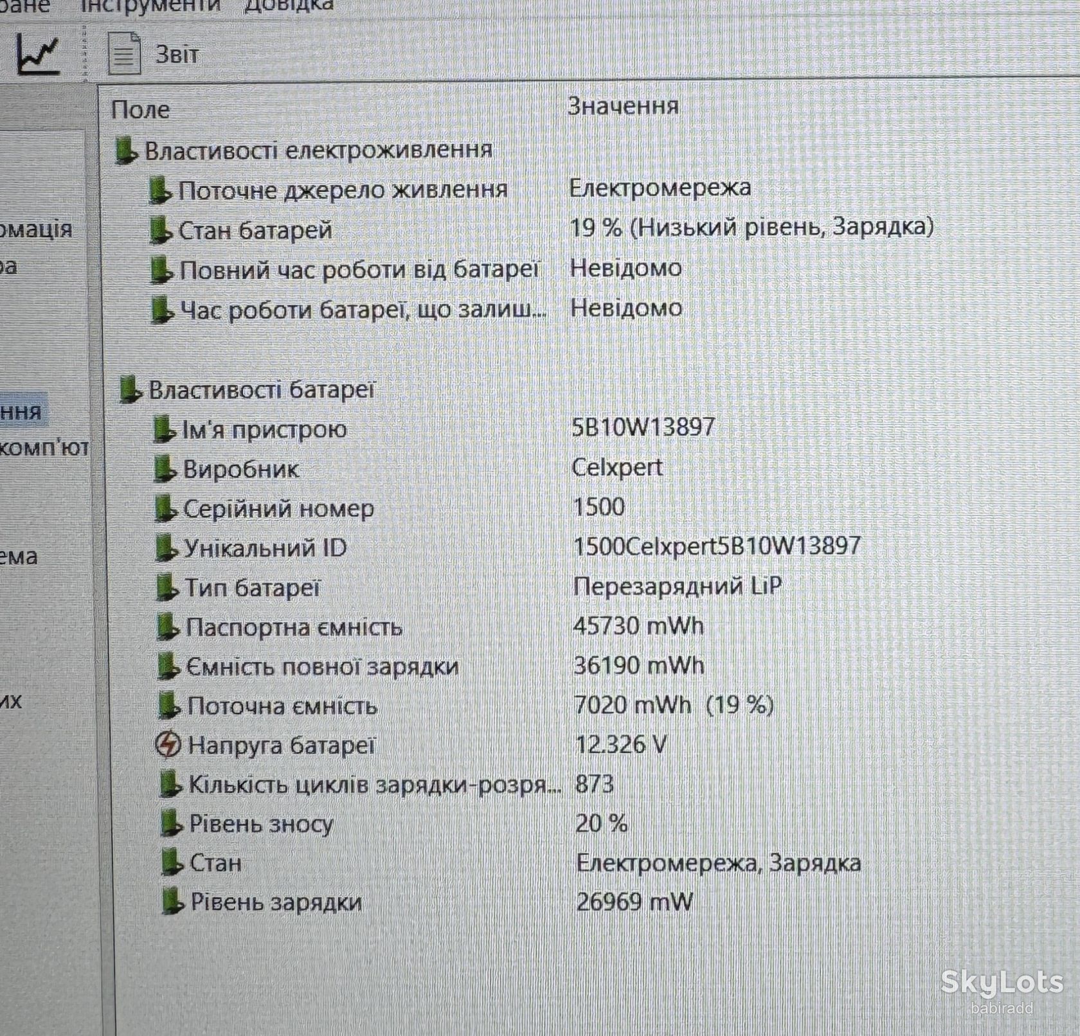Click the icon beside Стан батарей
The image size is (1080, 1036).
pyautogui.click(x=160, y=231)
